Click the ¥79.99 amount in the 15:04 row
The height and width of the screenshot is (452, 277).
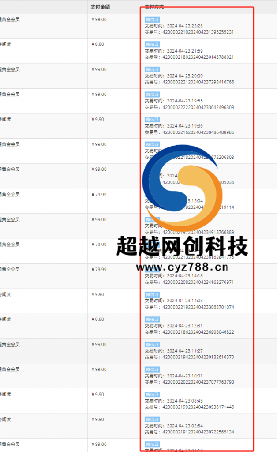(x=99, y=194)
